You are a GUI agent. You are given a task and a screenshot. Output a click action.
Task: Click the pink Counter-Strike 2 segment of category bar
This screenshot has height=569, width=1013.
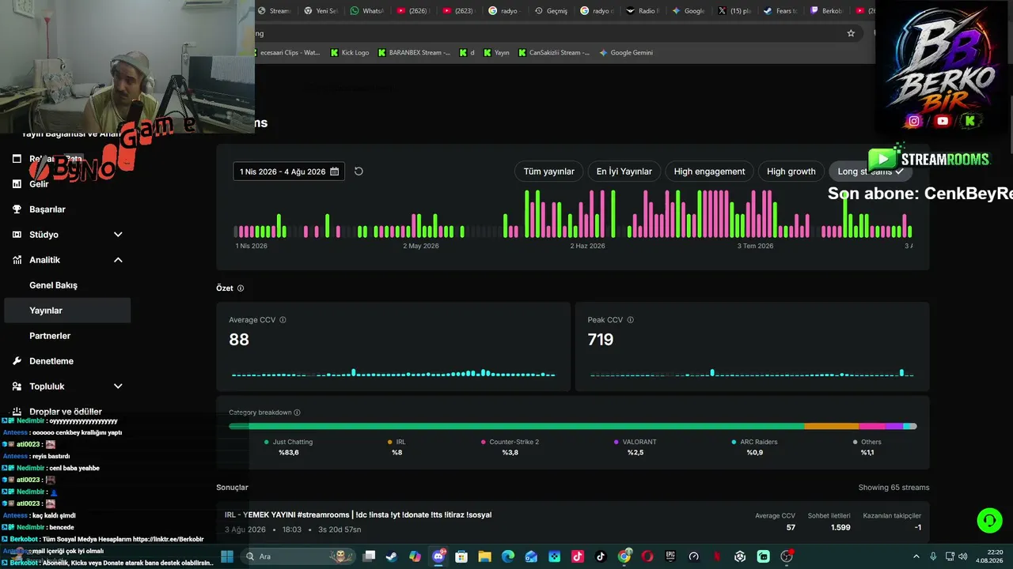872,427
